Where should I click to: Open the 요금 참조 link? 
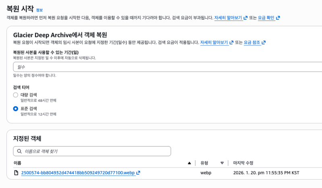(x=252, y=43)
